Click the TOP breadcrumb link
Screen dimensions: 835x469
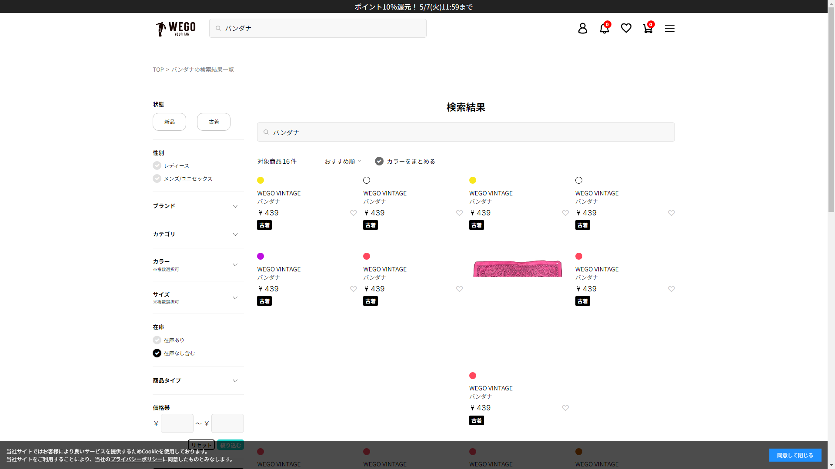tap(158, 69)
